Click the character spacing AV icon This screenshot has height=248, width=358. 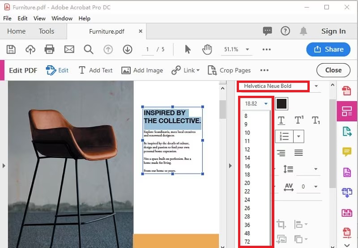(289, 187)
